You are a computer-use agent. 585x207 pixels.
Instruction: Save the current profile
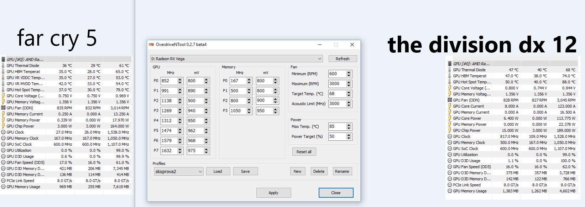tap(245, 171)
